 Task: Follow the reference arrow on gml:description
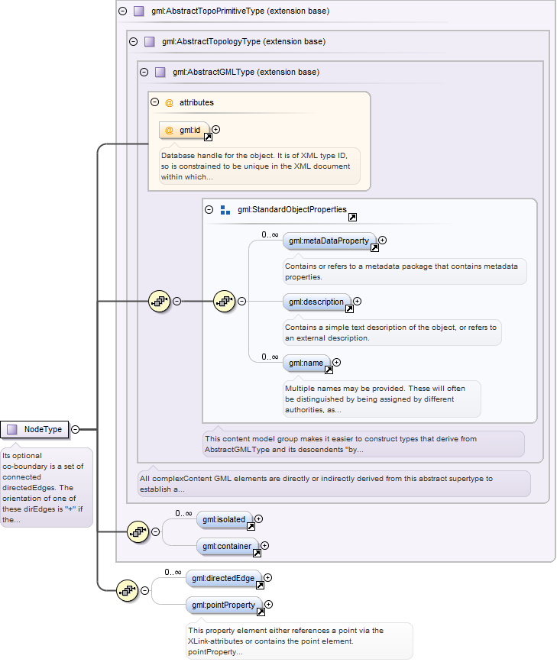pyautogui.click(x=350, y=309)
